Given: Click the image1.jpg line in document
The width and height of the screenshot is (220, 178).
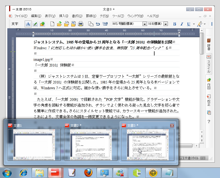Looking at the screenshot, I should point(42,59).
